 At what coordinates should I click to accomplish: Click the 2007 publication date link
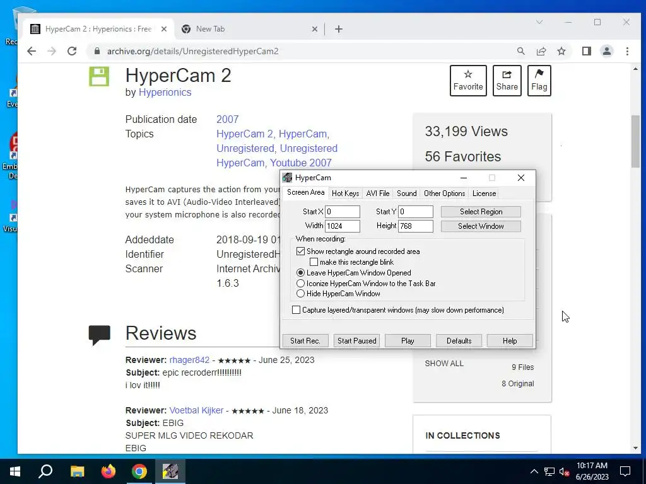pyautogui.click(x=227, y=119)
